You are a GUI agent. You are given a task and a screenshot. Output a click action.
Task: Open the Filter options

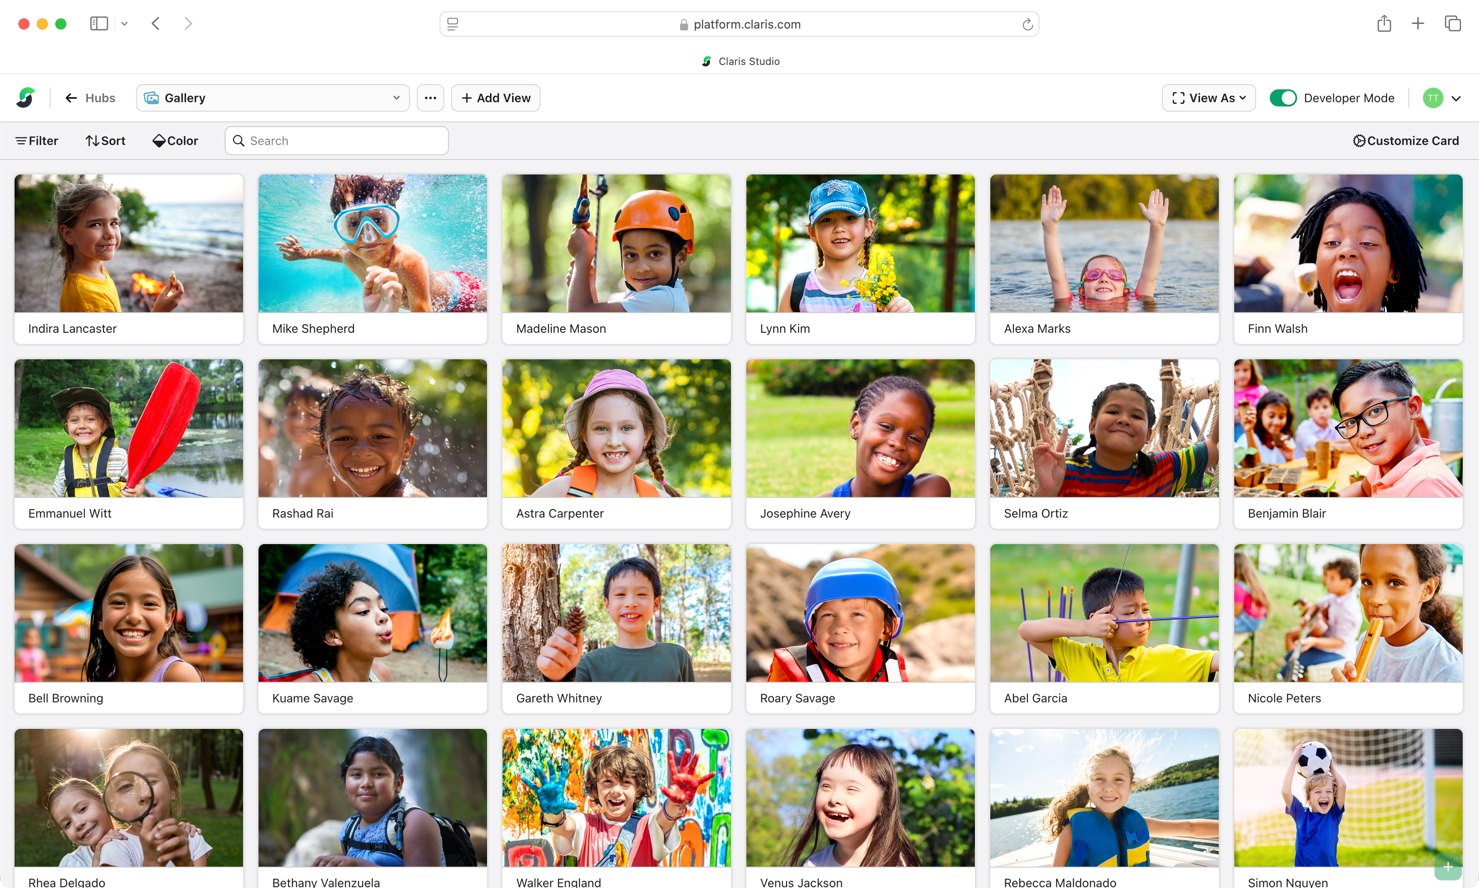tap(36, 140)
